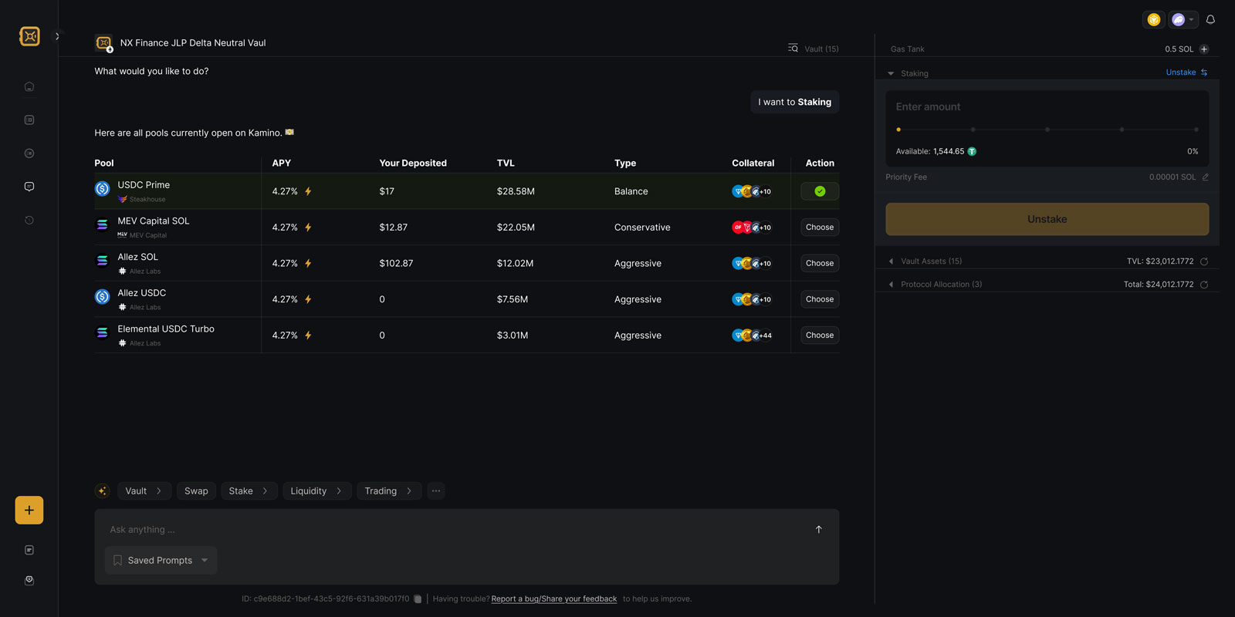Set amount slider to 100% stop
The height and width of the screenshot is (617, 1235).
pos(1196,130)
